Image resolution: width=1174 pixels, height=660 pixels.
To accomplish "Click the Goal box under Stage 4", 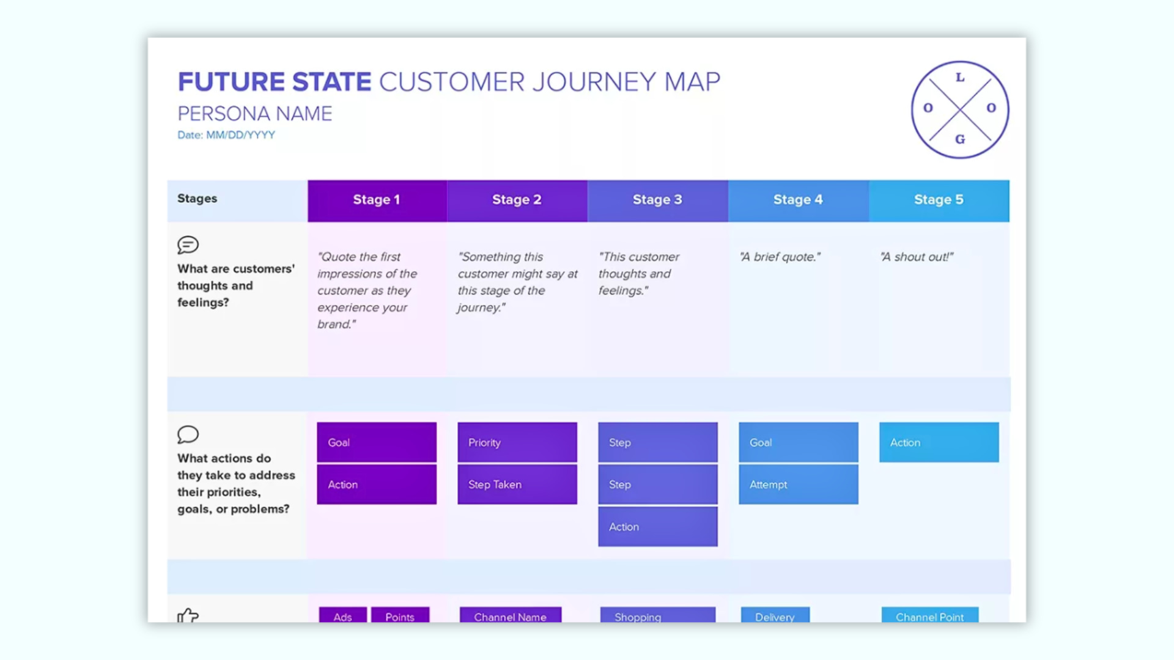I will pyautogui.click(x=799, y=442).
